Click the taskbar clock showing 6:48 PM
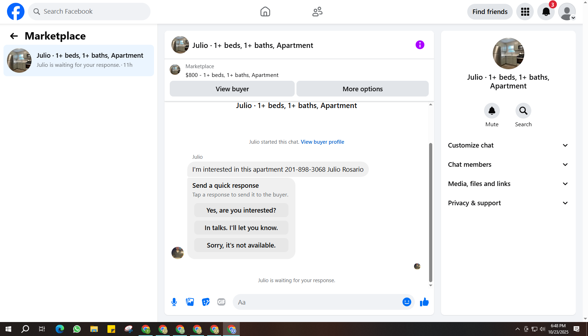The width and height of the screenshot is (588, 336). 558,329
